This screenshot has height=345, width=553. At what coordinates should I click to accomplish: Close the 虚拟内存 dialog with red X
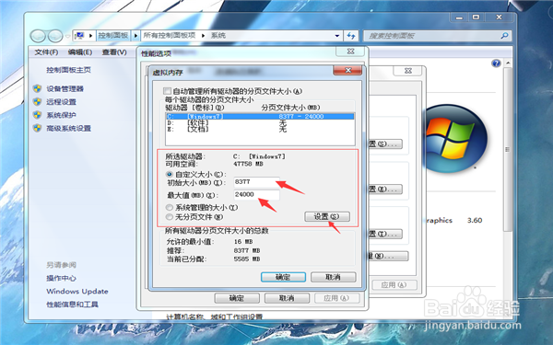point(347,71)
